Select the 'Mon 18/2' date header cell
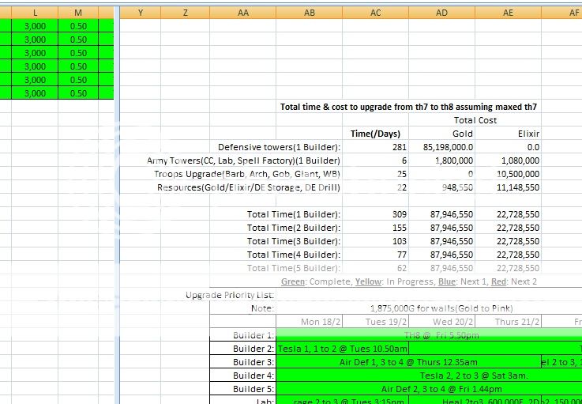Viewport: 582px width, 404px height. click(x=309, y=322)
